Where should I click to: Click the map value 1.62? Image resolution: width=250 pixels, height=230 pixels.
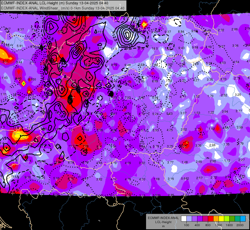click(x=212, y=129)
